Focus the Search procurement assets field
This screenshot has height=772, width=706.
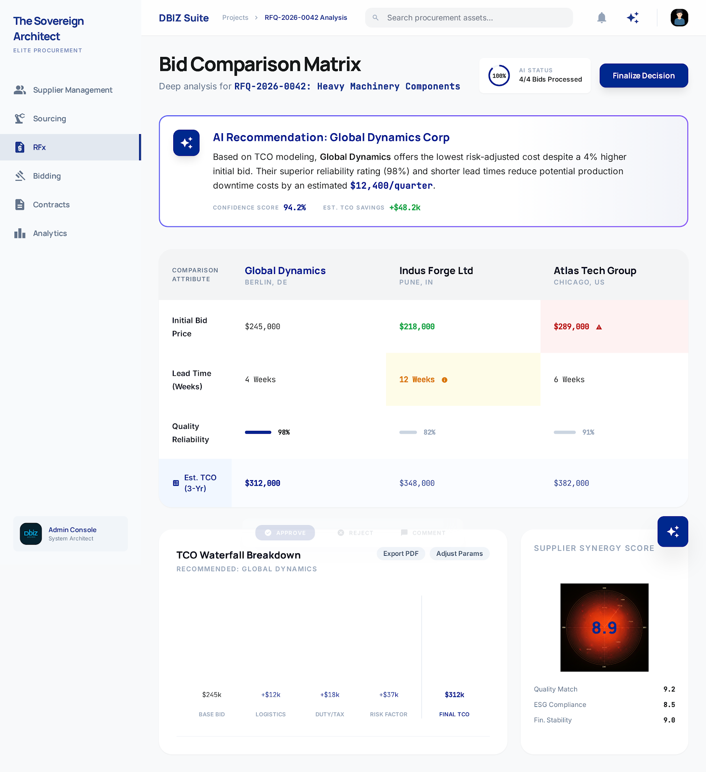[469, 18]
